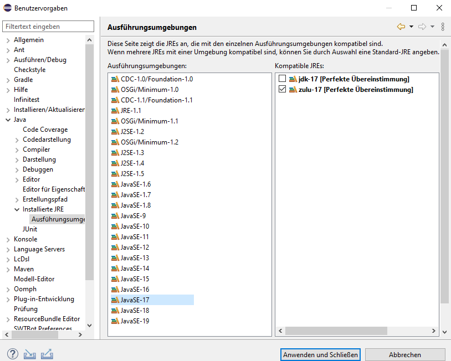Viewport: 451px width, 361px height.
Task: Collapse the Installierte JRE node
Action: pyautogui.click(x=17, y=209)
